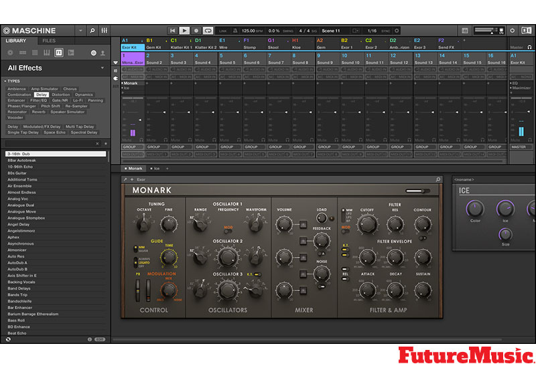
Task: Select the Monark plug-in tab
Action: pos(133,169)
